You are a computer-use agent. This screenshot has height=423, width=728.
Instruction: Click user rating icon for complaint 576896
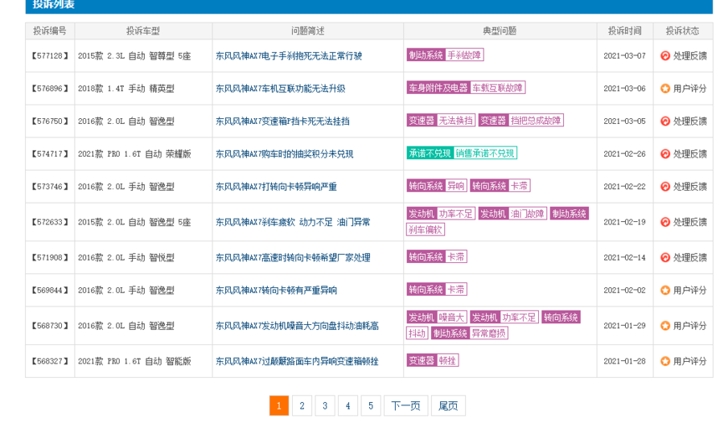point(665,88)
